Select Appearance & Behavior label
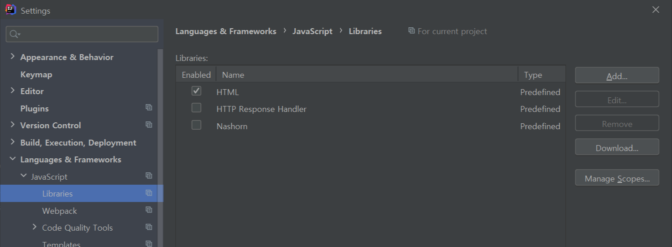The height and width of the screenshot is (247, 672). 67,57
